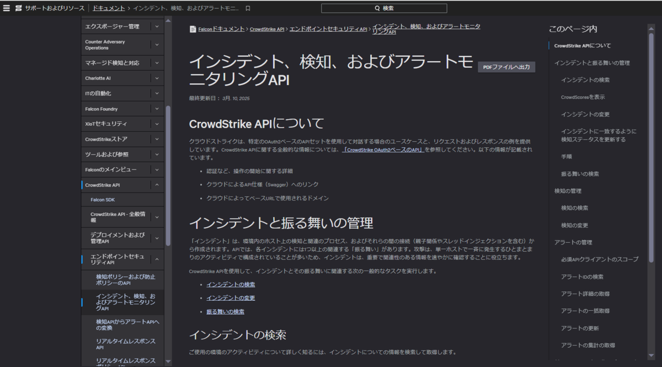Expand エクスポージャー管理 chevron
662x367 pixels.
pyautogui.click(x=157, y=26)
